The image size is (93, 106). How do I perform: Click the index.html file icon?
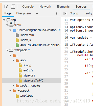17,35
